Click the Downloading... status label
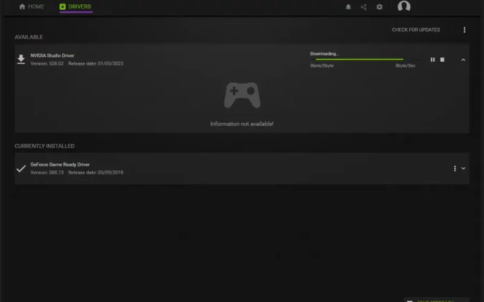Screen dimensions: 484x302 tap(324, 54)
